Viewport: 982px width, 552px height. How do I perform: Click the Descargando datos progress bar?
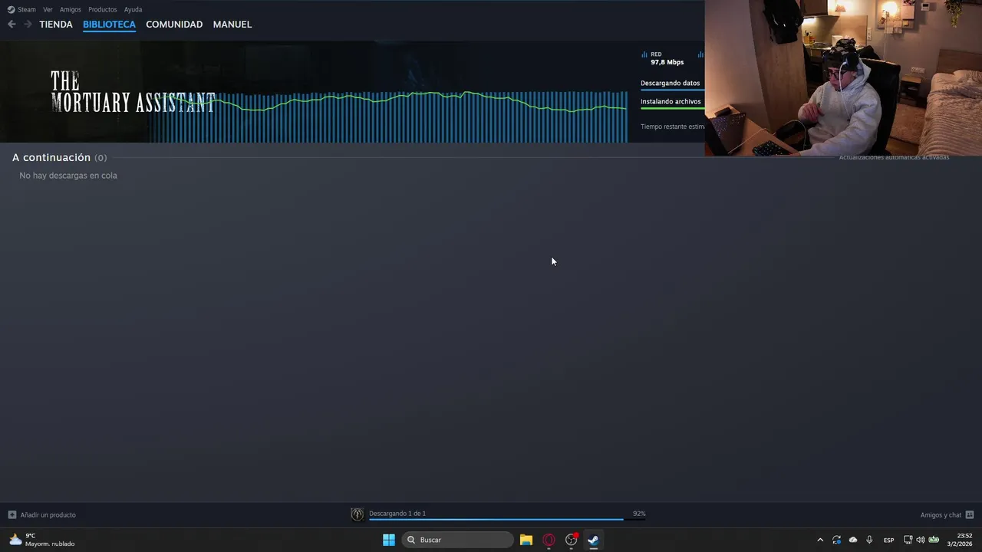[x=672, y=90]
